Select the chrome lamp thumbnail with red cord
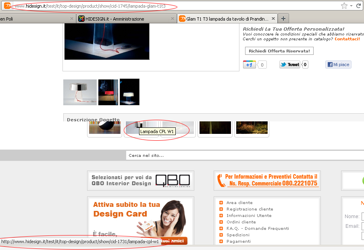 point(80,92)
